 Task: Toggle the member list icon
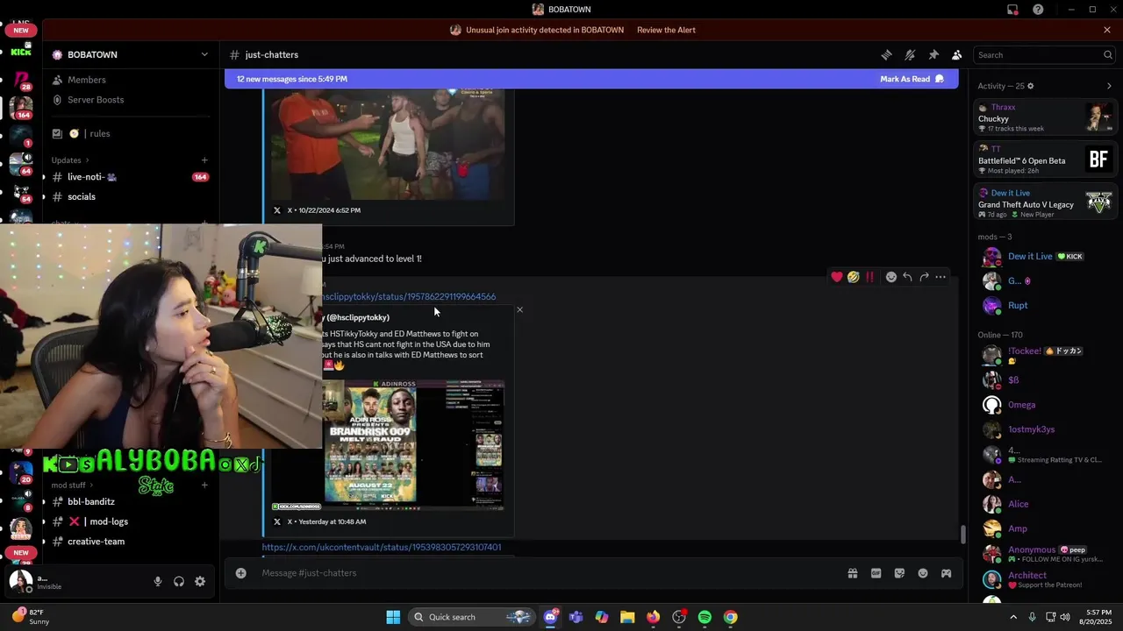click(x=957, y=54)
